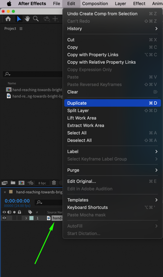The height and width of the screenshot is (277, 163).
Task: Click the teal label color swatch of layer 1
Action: 31,218
